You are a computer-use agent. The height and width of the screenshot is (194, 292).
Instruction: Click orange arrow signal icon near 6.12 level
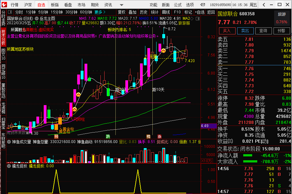pyautogui.click(x=78, y=95)
